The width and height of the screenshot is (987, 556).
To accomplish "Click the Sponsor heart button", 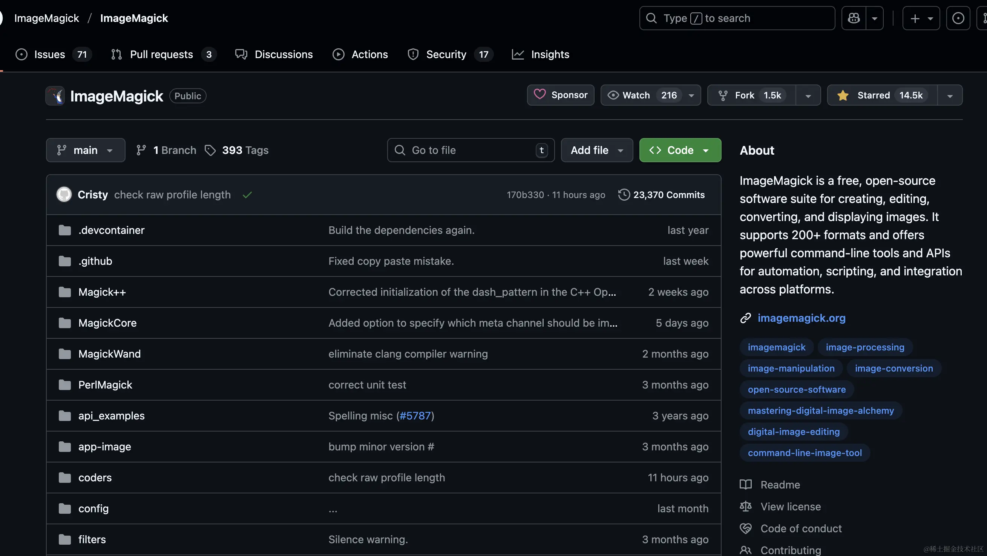I will coord(561,95).
